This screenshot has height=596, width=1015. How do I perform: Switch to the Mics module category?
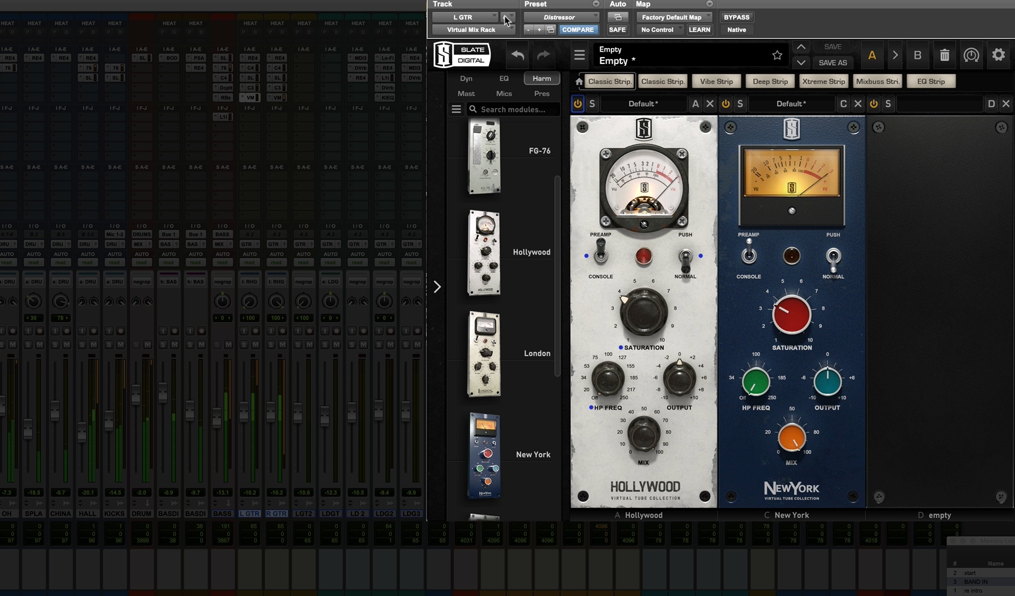(x=504, y=93)
